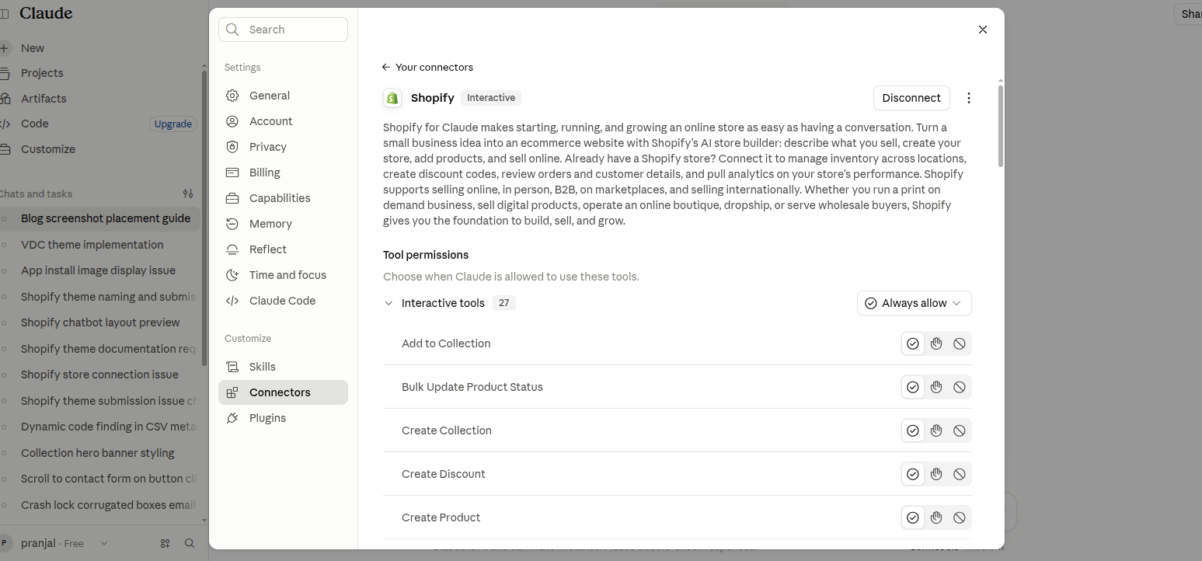Collapse the Interactive tools section

point(389,303)
